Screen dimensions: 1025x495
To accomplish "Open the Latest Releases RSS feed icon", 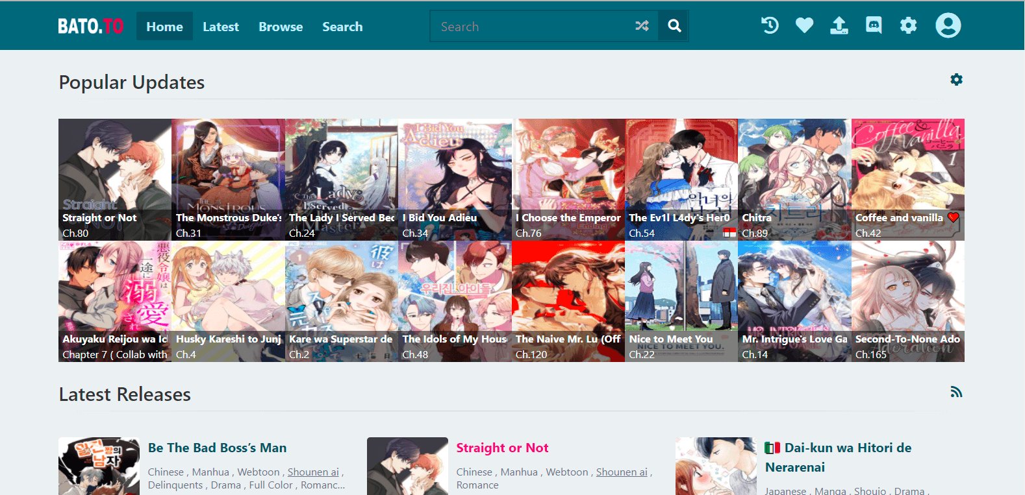I will (956, 392).
